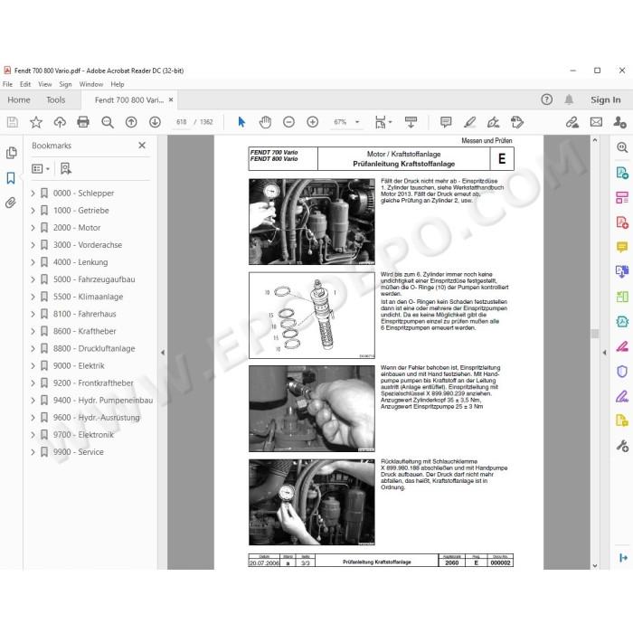The height and width of the screenshot is (633, 633).
Task: Open share link icon in toolbar
Action: pos(572,122)
